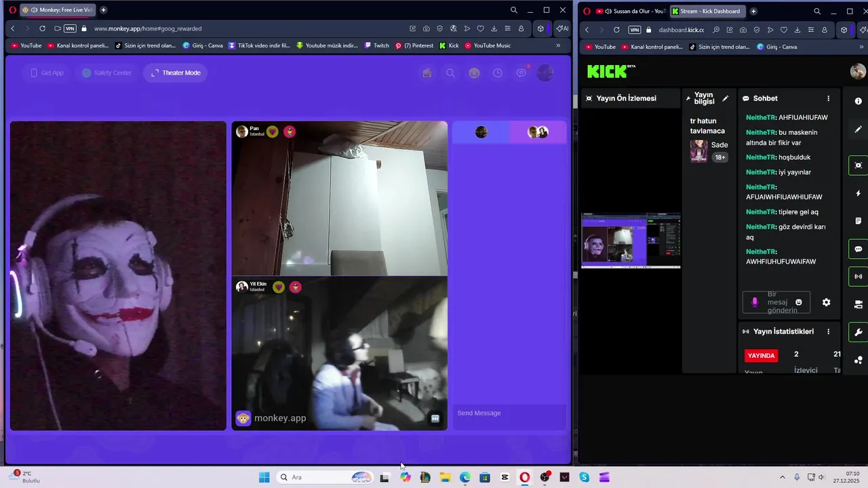868x488 pixels.
Task: Open Monkey chat messages with notification badge
Action: click(x=521, y=73)
